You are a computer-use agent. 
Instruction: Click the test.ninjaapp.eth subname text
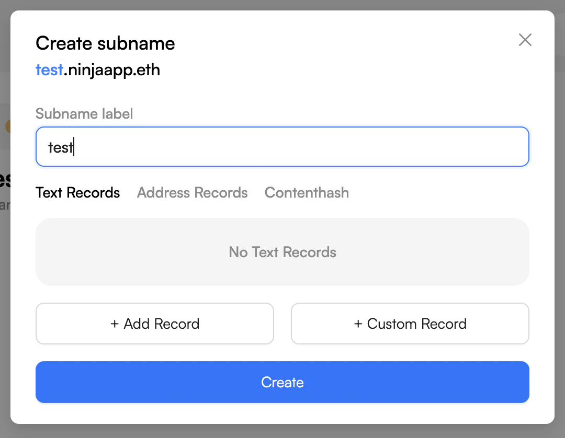pos(98,70)
